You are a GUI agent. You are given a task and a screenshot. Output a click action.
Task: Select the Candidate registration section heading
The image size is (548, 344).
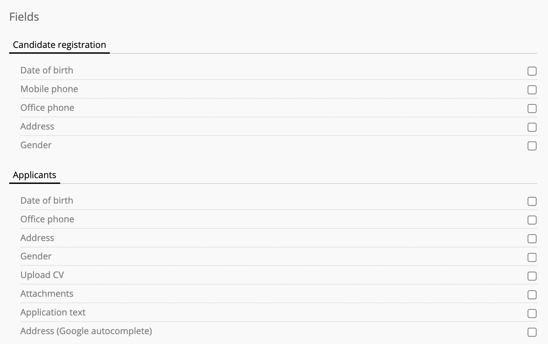point(59,45)
